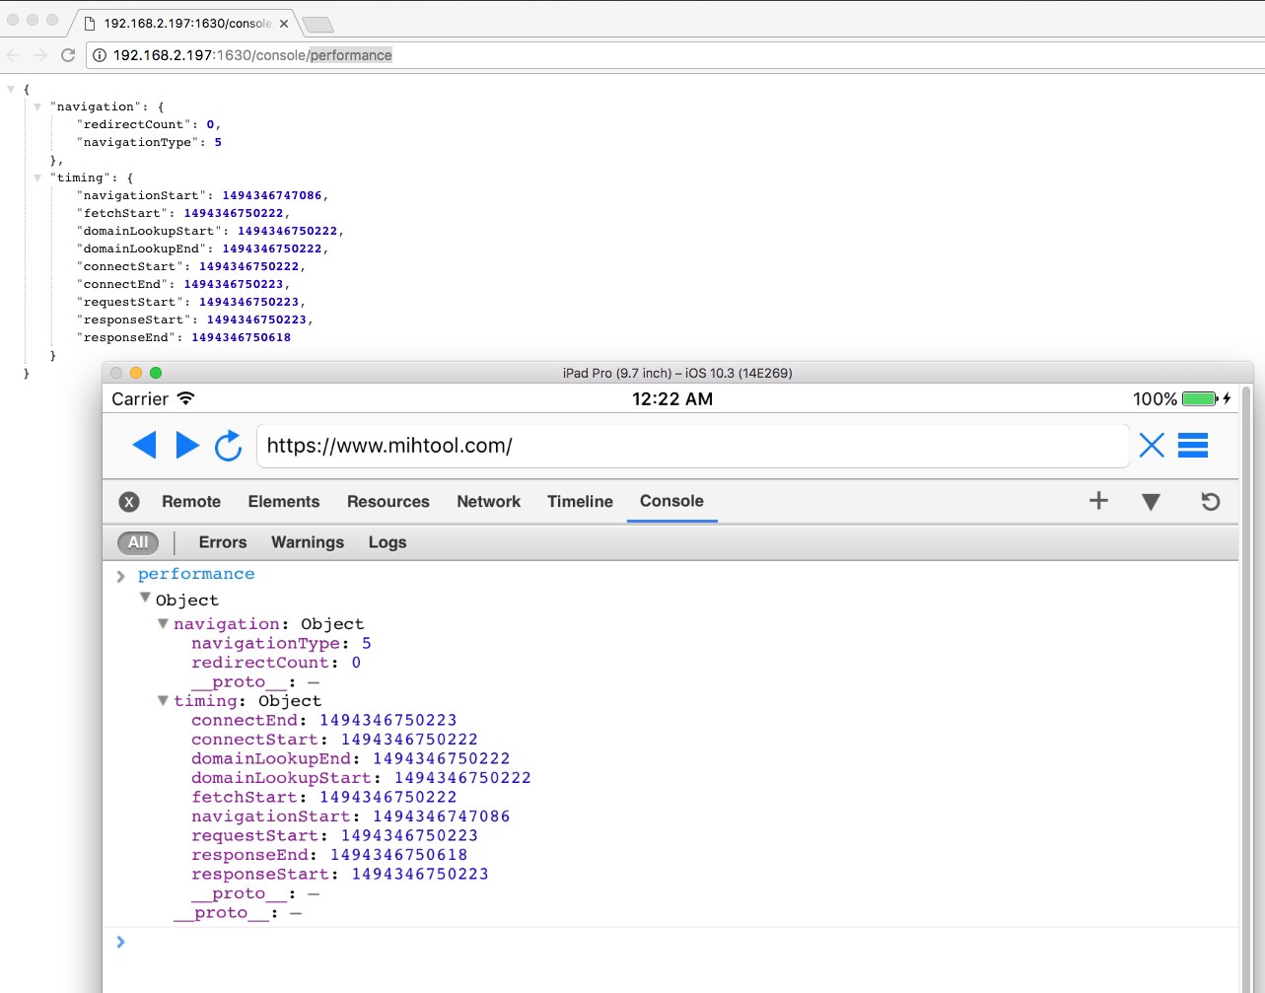This screenshot has height=993, width=1265.
Task: Collapse the "timing" JSON node in browser
Action: (x=37, y=178)
